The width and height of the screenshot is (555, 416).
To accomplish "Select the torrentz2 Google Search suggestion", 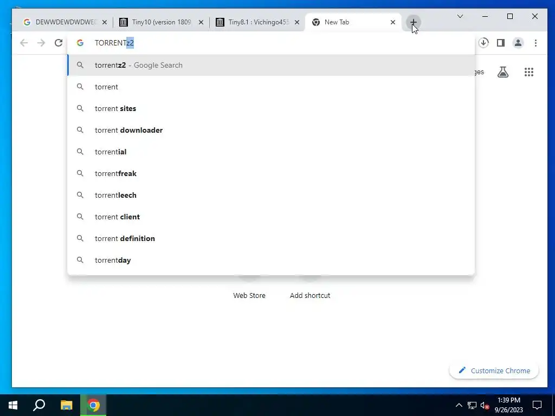I will tap(271, 65).
